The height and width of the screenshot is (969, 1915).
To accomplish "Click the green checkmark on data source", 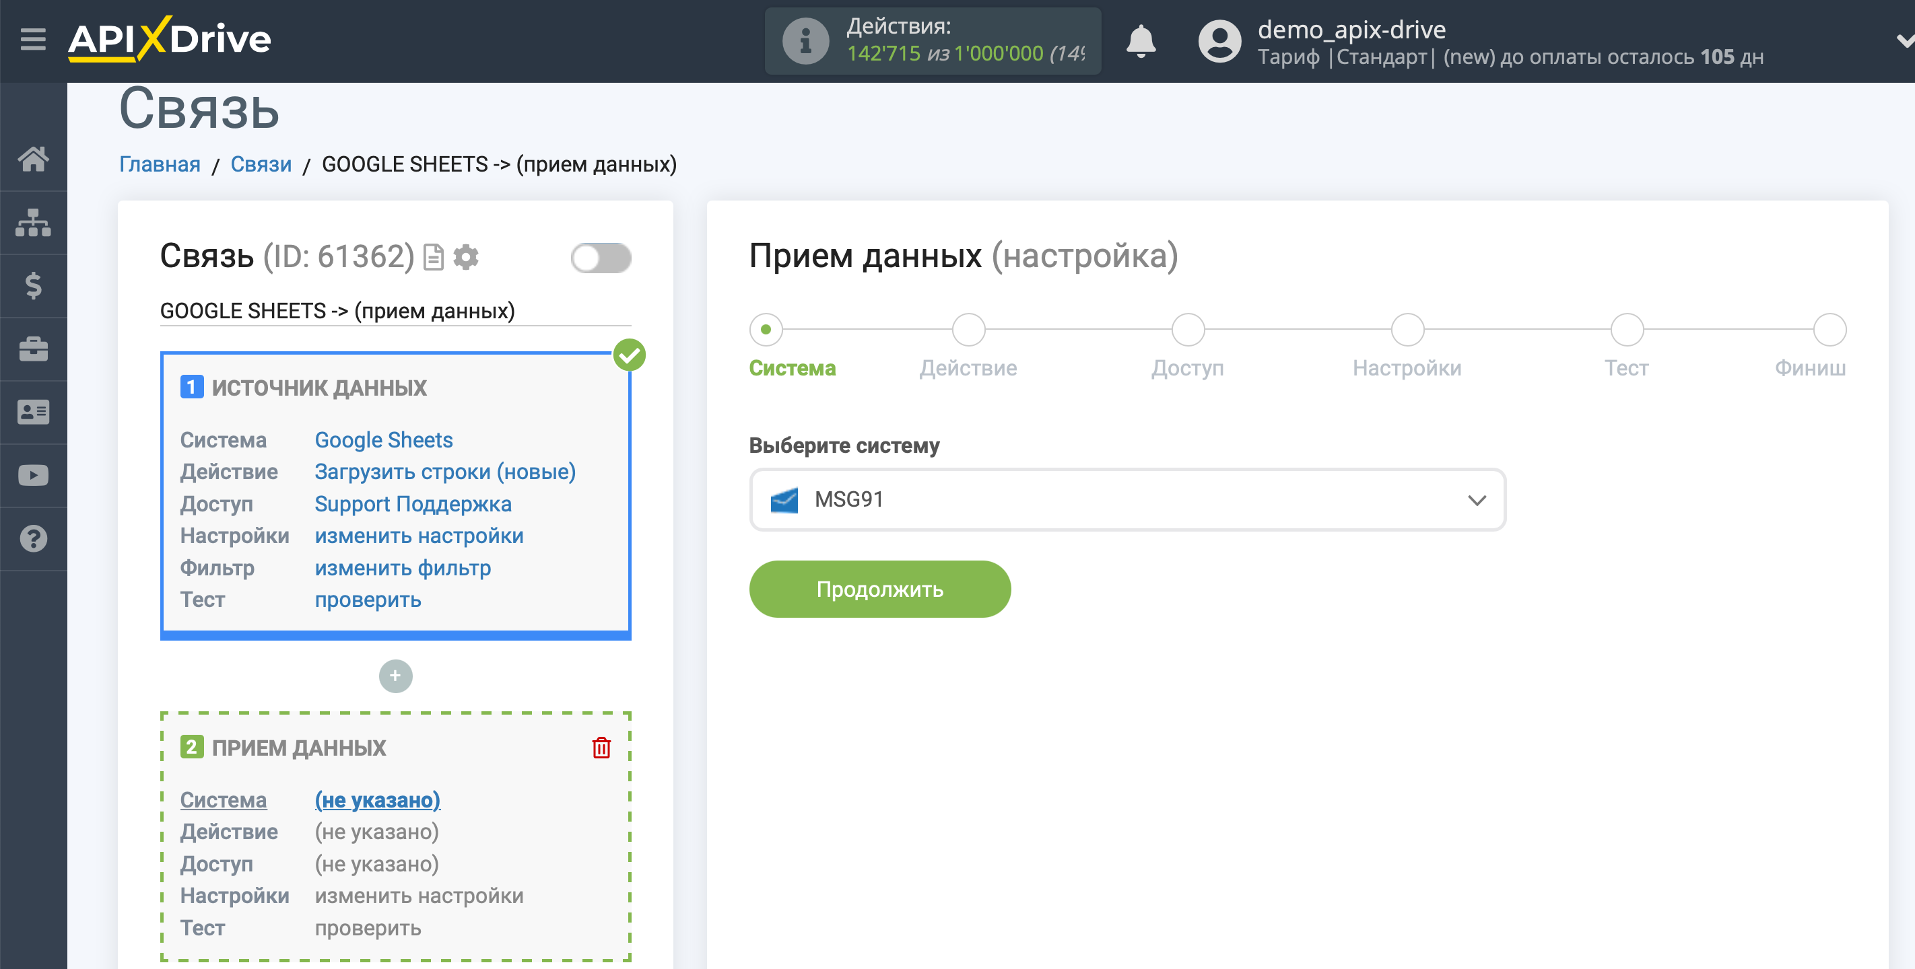I will point(630,355).
